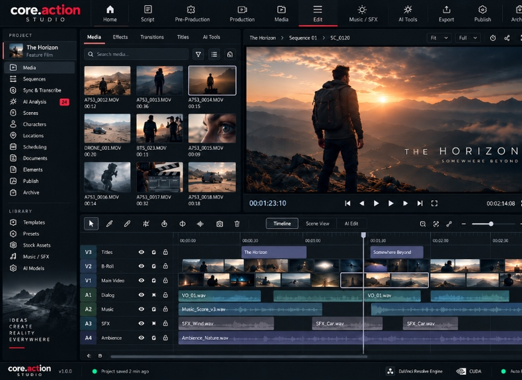
Task: Open AI Analysis in project sidebar
Action: (x=39, y=102)
